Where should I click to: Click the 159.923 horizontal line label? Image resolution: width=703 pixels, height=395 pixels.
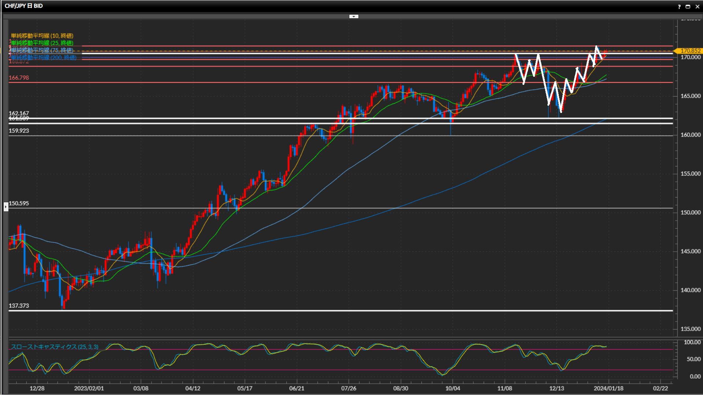tap(19, 131)
